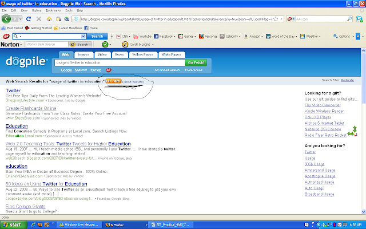
Task: Open search engine selector dropdown
Action: (291, 19)
